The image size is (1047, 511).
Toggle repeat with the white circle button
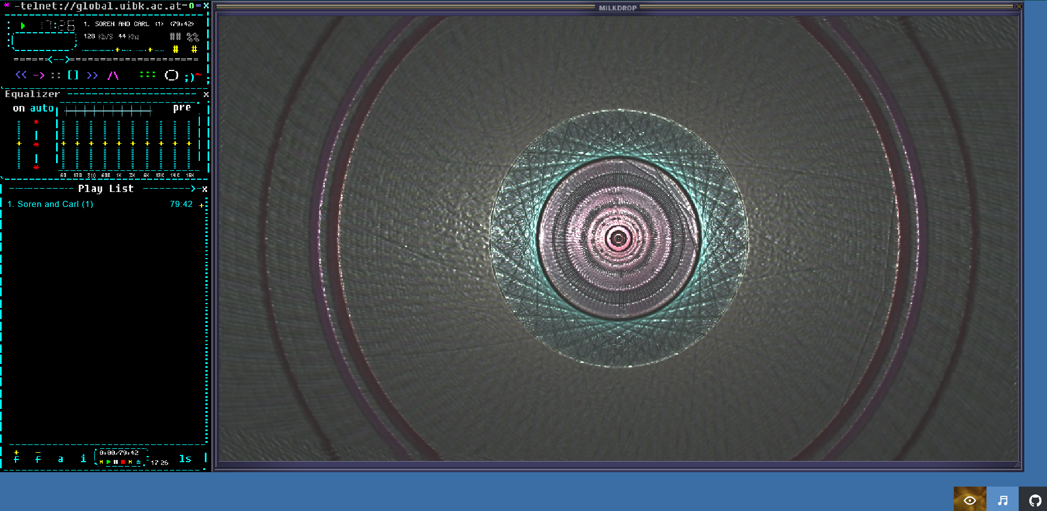[x=172, y=75]
